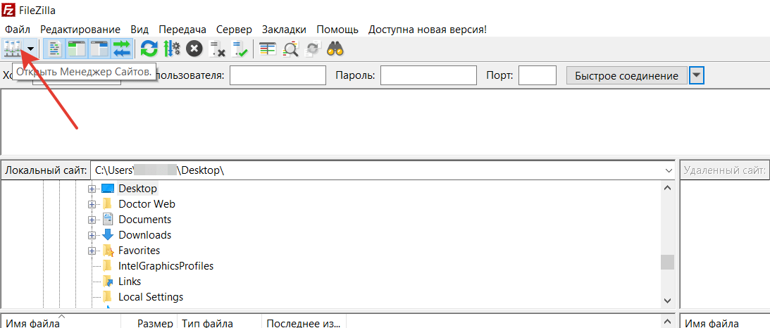770x328 pixels.
Task: Click the Порт input field
Action: coord(538,75)
